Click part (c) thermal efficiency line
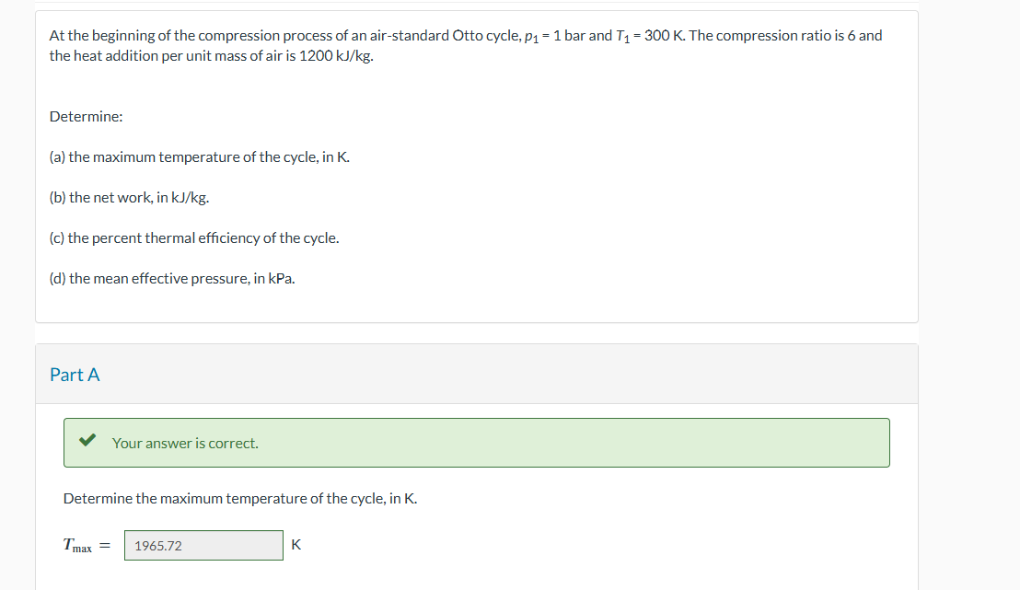The image size is (1020, 590). pyautogui.click(x=194, y=237)
